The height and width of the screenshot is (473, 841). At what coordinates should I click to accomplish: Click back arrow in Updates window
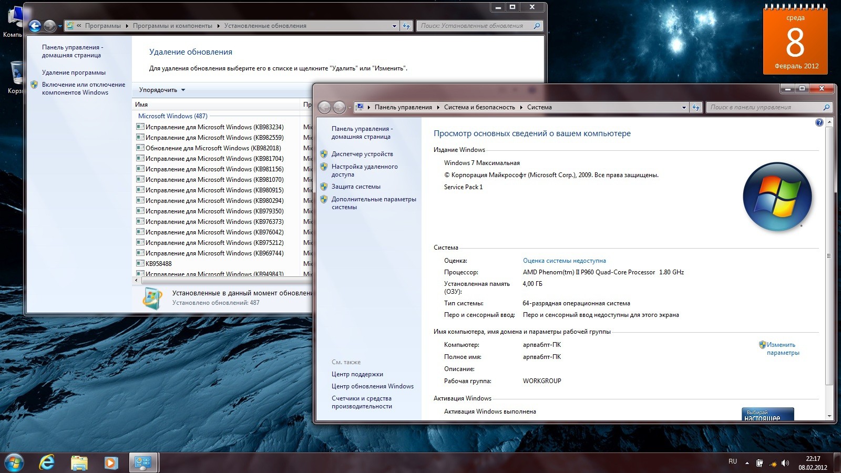pos(35,25)
